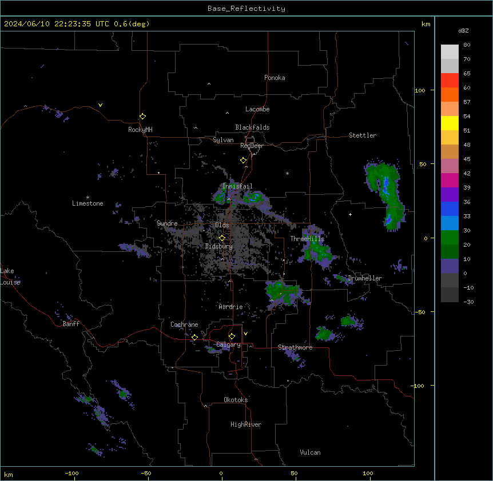Click the purple 10 dBZ legend swatch
Screen dimensions: 493x481
[x=450, y=266]
